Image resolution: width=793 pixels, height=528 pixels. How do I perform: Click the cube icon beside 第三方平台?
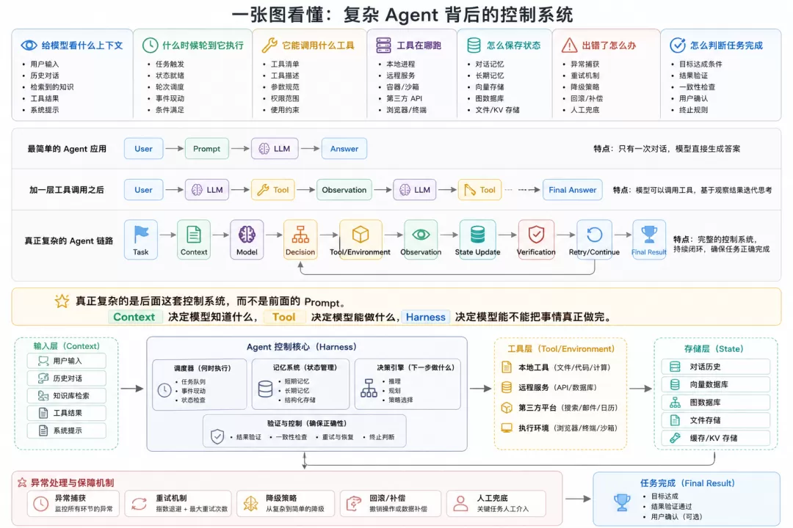pyautogui.click(x=507, y=408)
